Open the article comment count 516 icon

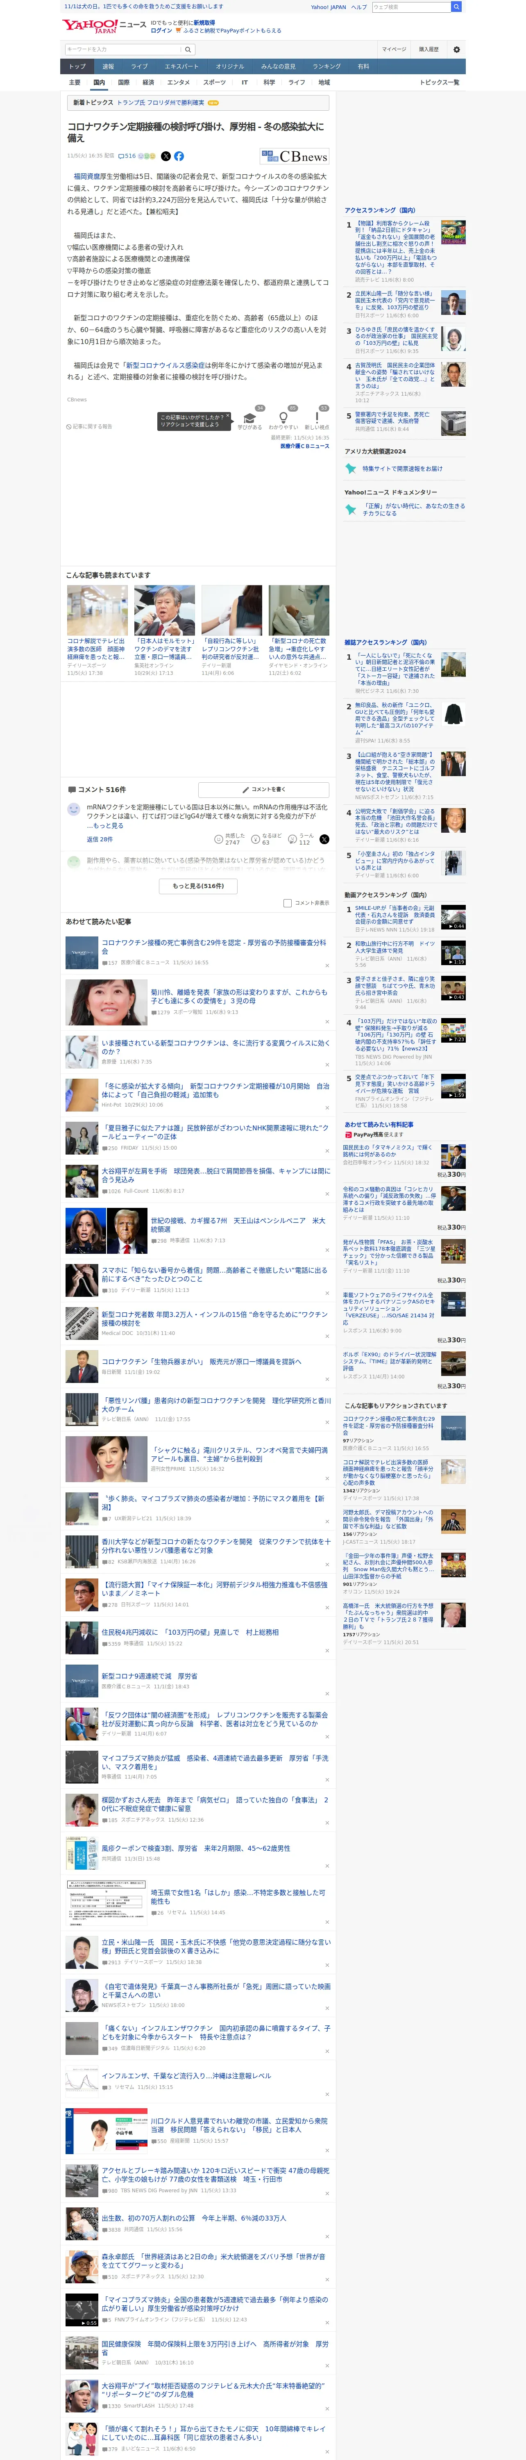[127, 156]
